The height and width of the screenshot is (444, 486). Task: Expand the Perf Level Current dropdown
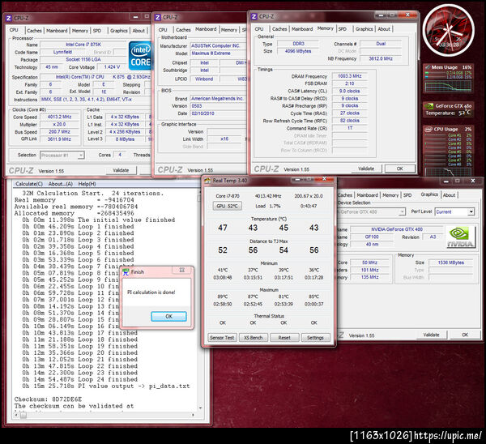click(454, 211)
